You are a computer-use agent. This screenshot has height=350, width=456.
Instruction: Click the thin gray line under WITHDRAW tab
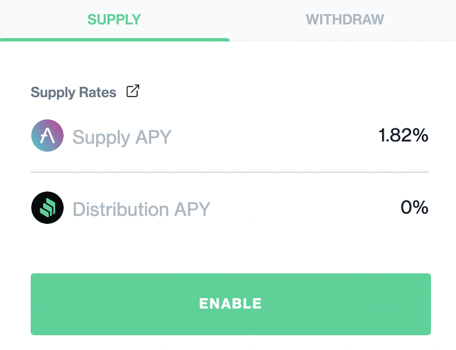[343, 41]
